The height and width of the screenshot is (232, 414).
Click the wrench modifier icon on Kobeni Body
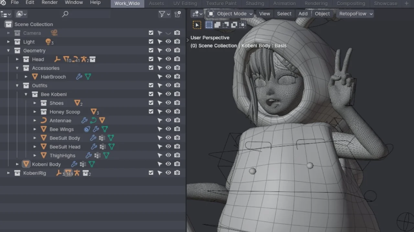coord(73,164)
